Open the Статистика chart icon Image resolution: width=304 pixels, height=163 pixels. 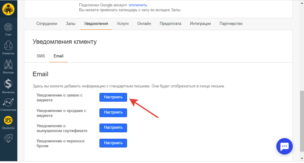pos(8,102)
